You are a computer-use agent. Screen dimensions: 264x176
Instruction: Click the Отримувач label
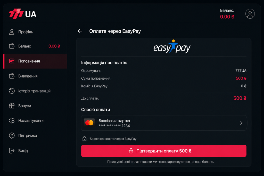91,71
